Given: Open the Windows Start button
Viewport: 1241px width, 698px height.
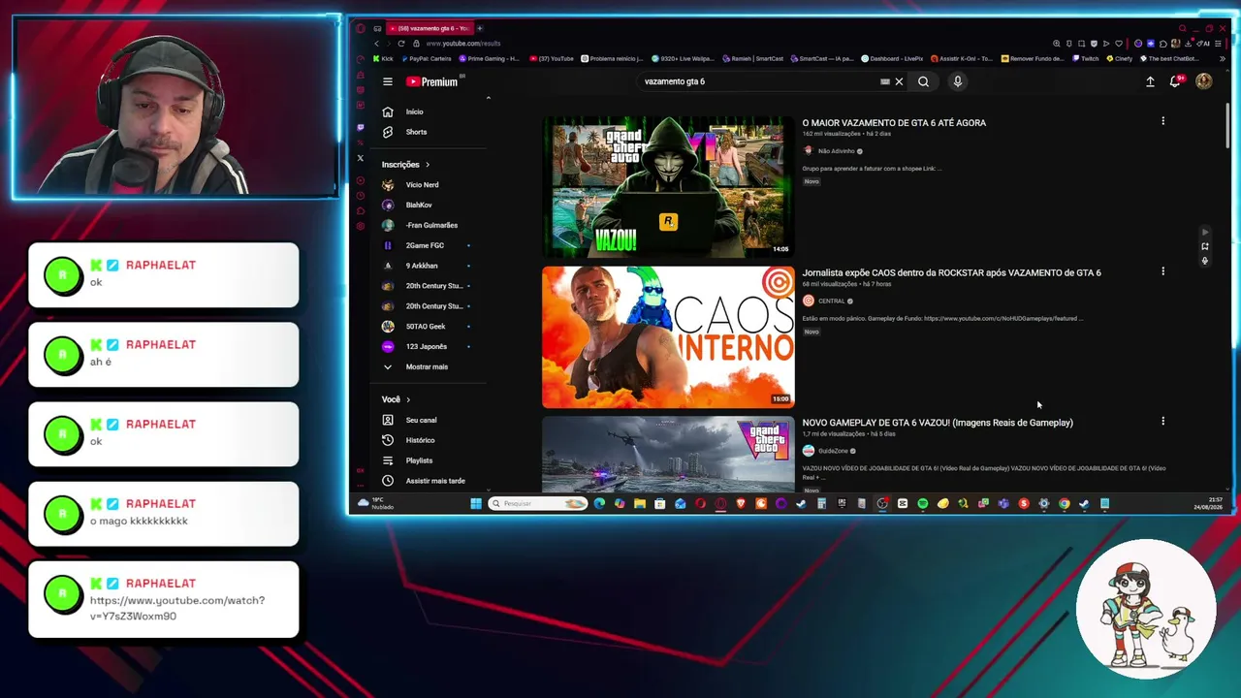Looking at the screenshot, I should click(476, 503).
